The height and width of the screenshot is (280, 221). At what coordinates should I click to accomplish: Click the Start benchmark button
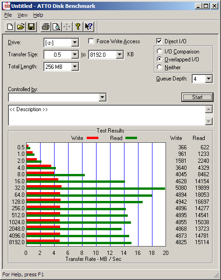pos(197,97)
